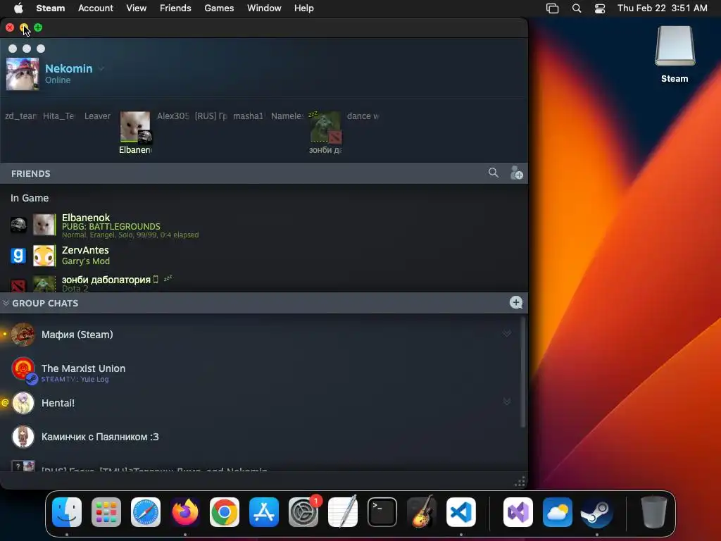
Task: Open System Settings from the Dock
Action: 303,511
